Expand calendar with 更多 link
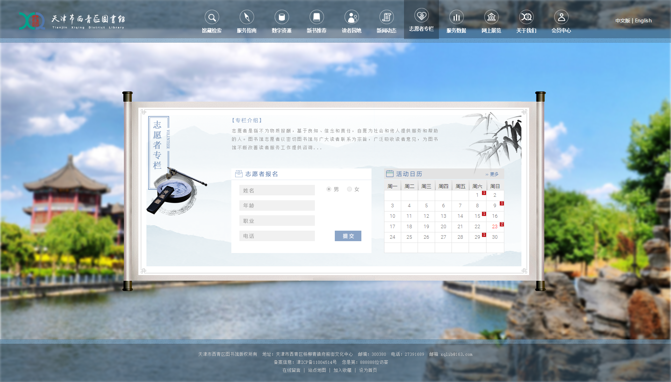The width and height of the screenshot is (671, 382). point(494,174)
